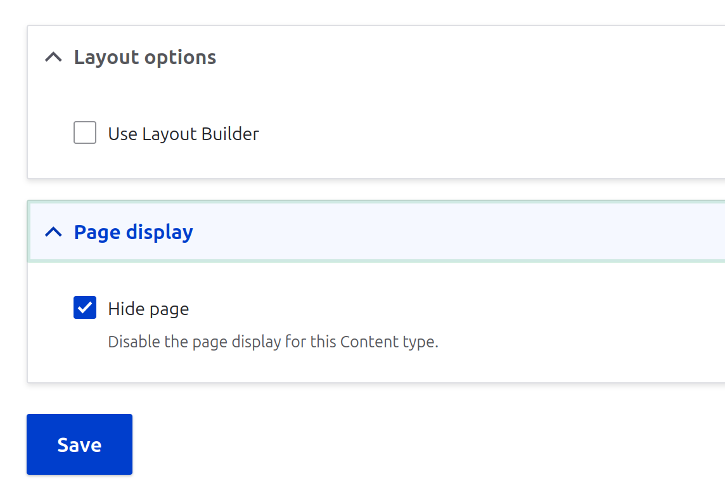Save the content type settings

(79, 444)
